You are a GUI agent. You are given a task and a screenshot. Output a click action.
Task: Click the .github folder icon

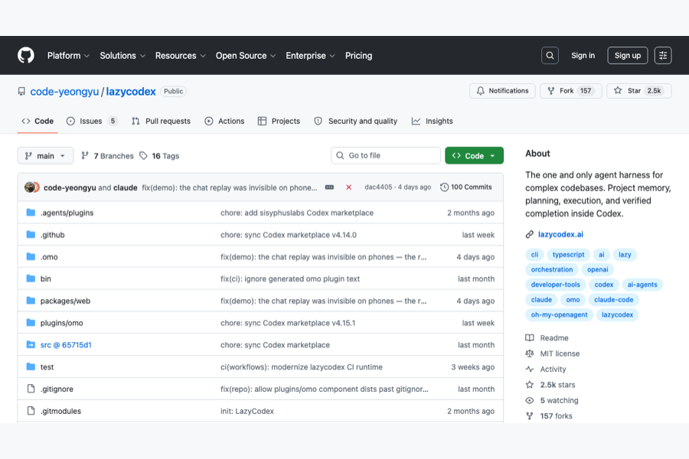(x=31, y=235)
